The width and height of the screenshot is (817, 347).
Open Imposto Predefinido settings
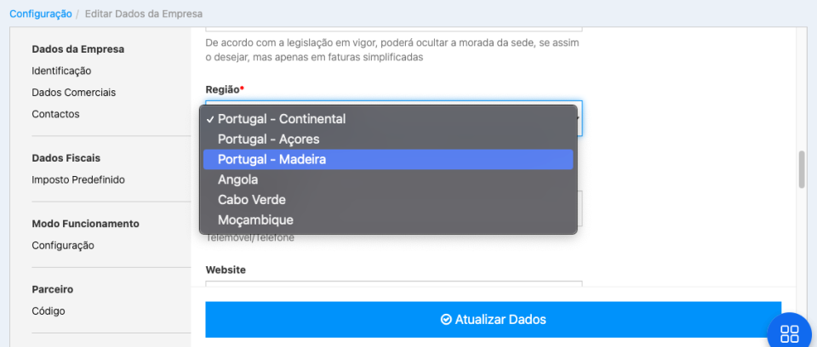(78, 179)
